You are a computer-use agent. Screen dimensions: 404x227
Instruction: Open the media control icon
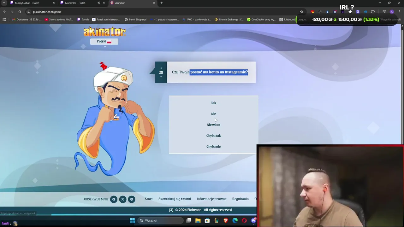384,12
